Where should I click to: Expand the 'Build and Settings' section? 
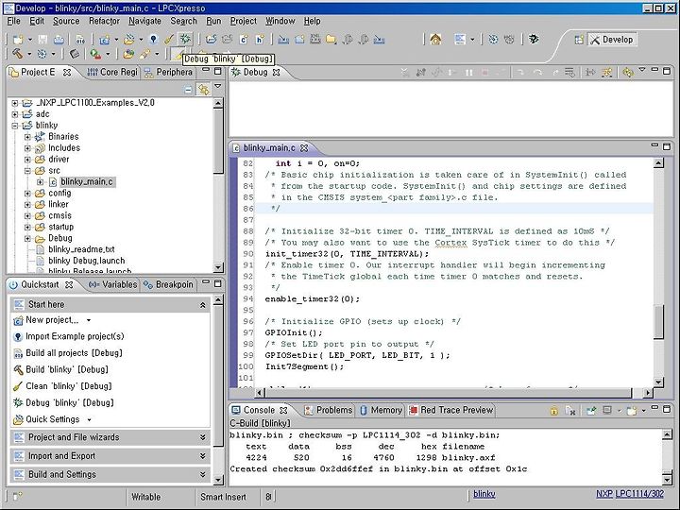click(x=202, y=474)
